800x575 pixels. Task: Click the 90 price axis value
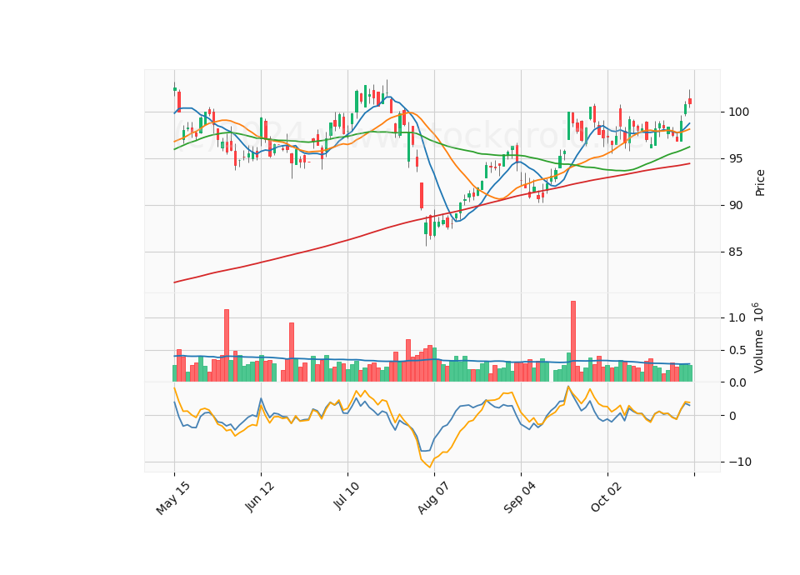click(736, 206)
